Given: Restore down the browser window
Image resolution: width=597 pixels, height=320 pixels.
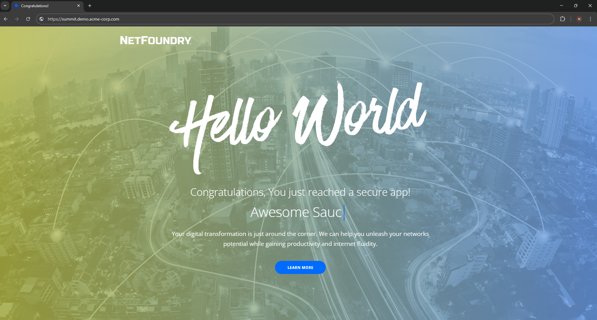Looking at the screenshot, I should pos(575,6).
